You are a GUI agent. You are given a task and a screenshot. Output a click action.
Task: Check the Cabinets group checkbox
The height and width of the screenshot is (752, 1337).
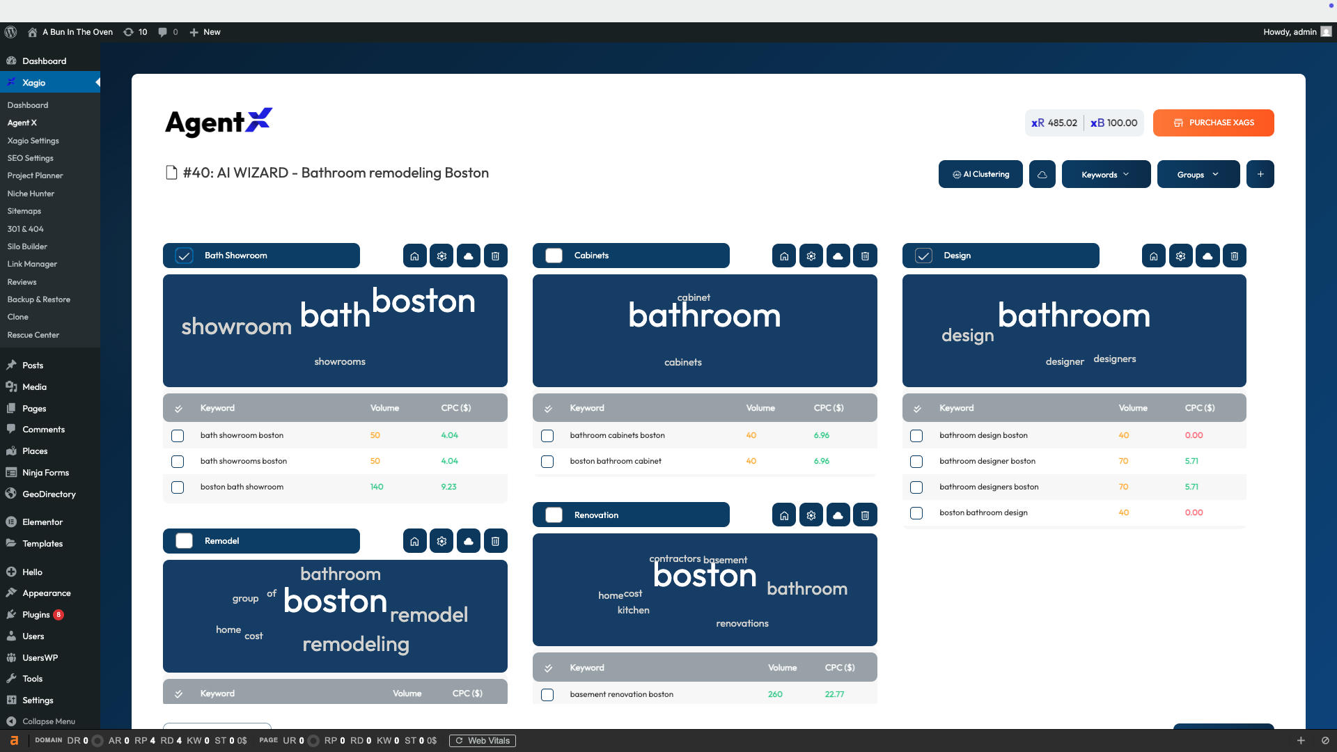tap(554, 256)
